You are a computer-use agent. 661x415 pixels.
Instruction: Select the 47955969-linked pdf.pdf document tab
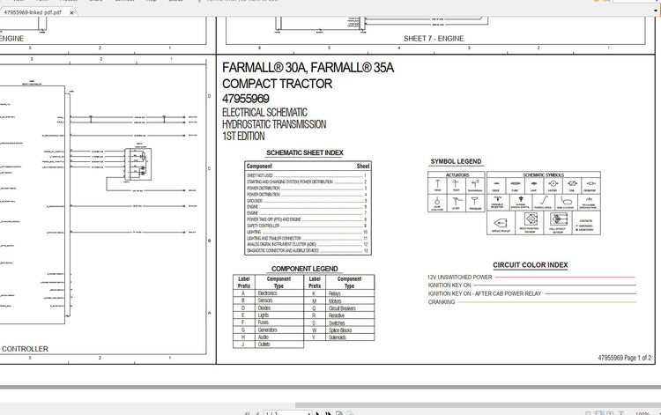[x=33, y=12]
